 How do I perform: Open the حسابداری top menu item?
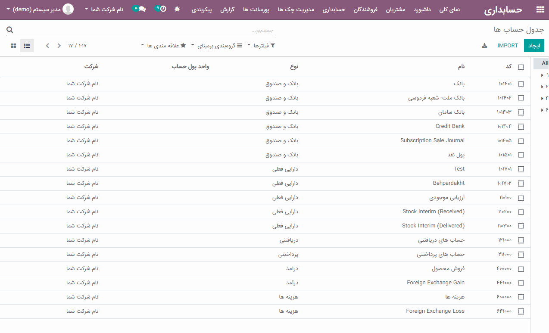pyautogui.click(x=334, y=9)
